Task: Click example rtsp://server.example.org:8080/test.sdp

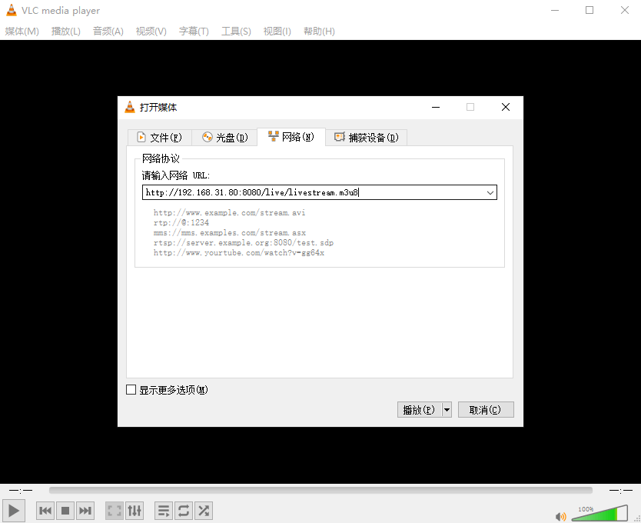Action: 244,243
